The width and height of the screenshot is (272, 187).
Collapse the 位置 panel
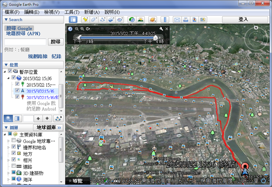(x=6, y=65)
